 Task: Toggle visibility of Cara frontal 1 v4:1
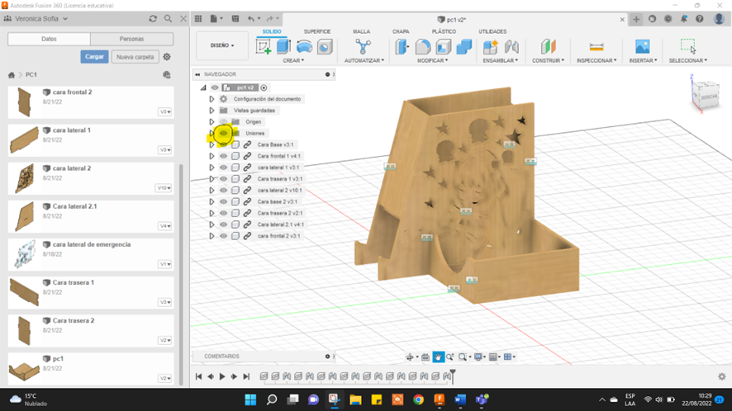point(224,156)
